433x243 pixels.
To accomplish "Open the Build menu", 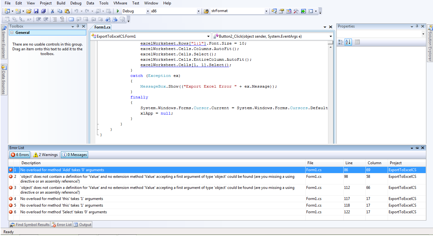I will (61, 3).
